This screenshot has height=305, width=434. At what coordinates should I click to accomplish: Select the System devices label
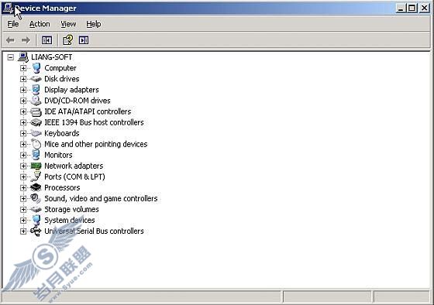click(70, 221)
